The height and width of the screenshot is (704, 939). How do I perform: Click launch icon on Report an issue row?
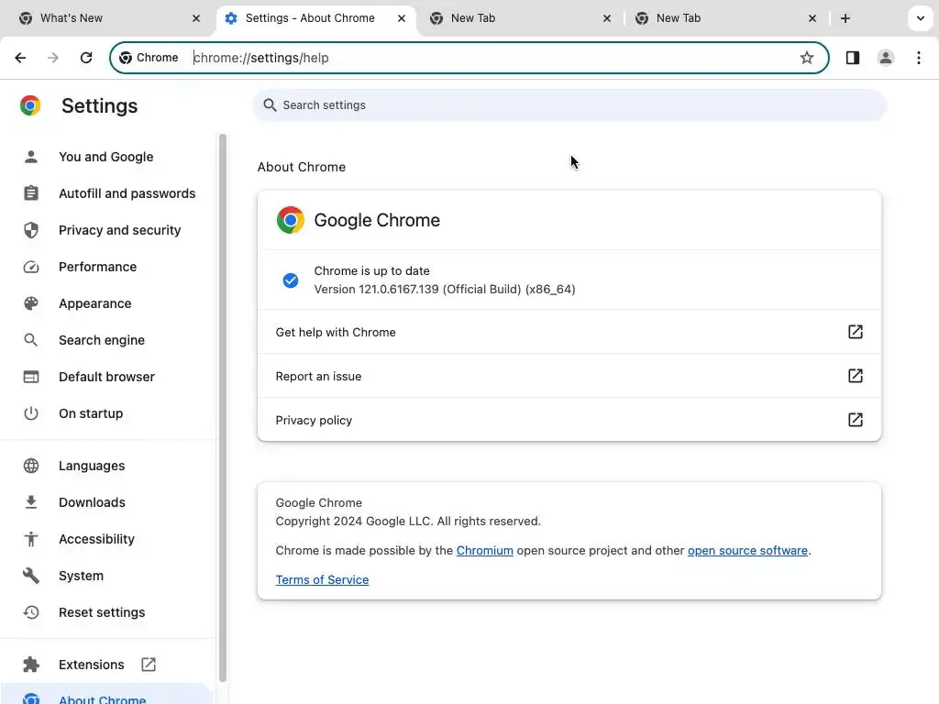(856, 376)
